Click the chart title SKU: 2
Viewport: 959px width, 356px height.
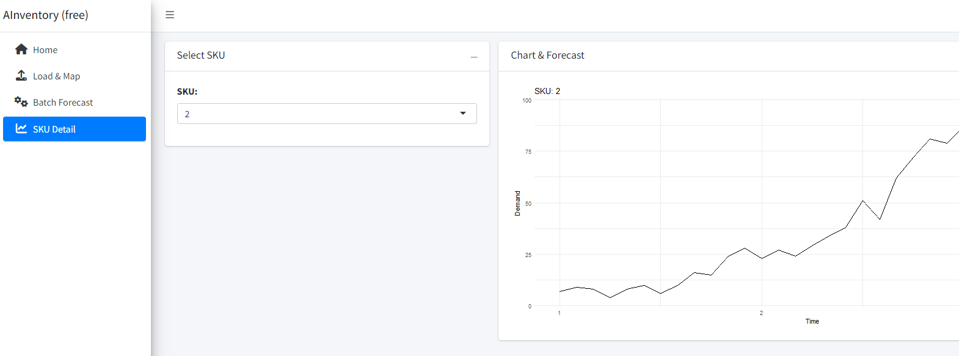(547, 91)
